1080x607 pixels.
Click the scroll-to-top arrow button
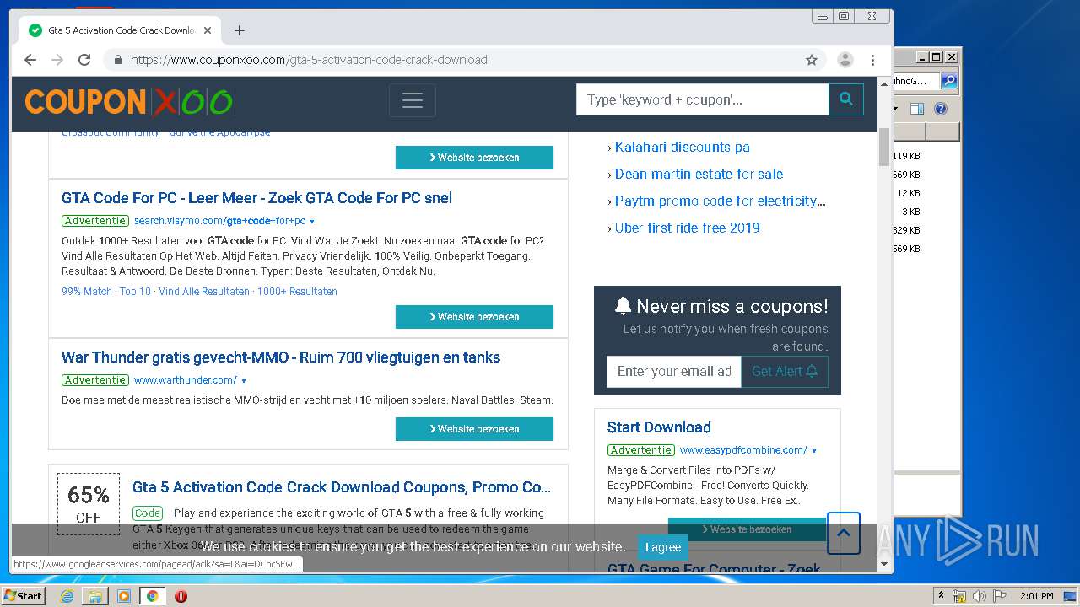(844, 534)
